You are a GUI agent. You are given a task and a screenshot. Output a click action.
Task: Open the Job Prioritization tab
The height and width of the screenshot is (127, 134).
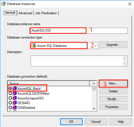[46, 13]
